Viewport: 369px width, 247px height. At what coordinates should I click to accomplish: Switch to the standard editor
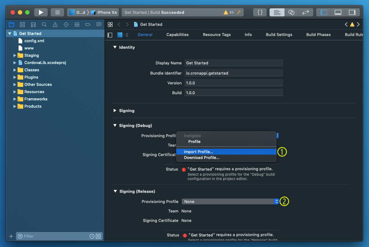point(277,12)
